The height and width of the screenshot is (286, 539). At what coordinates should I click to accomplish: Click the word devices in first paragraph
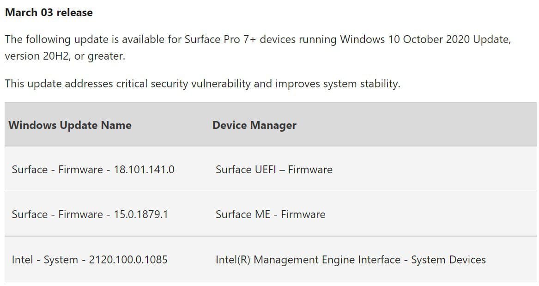click(x=278, y=39)
